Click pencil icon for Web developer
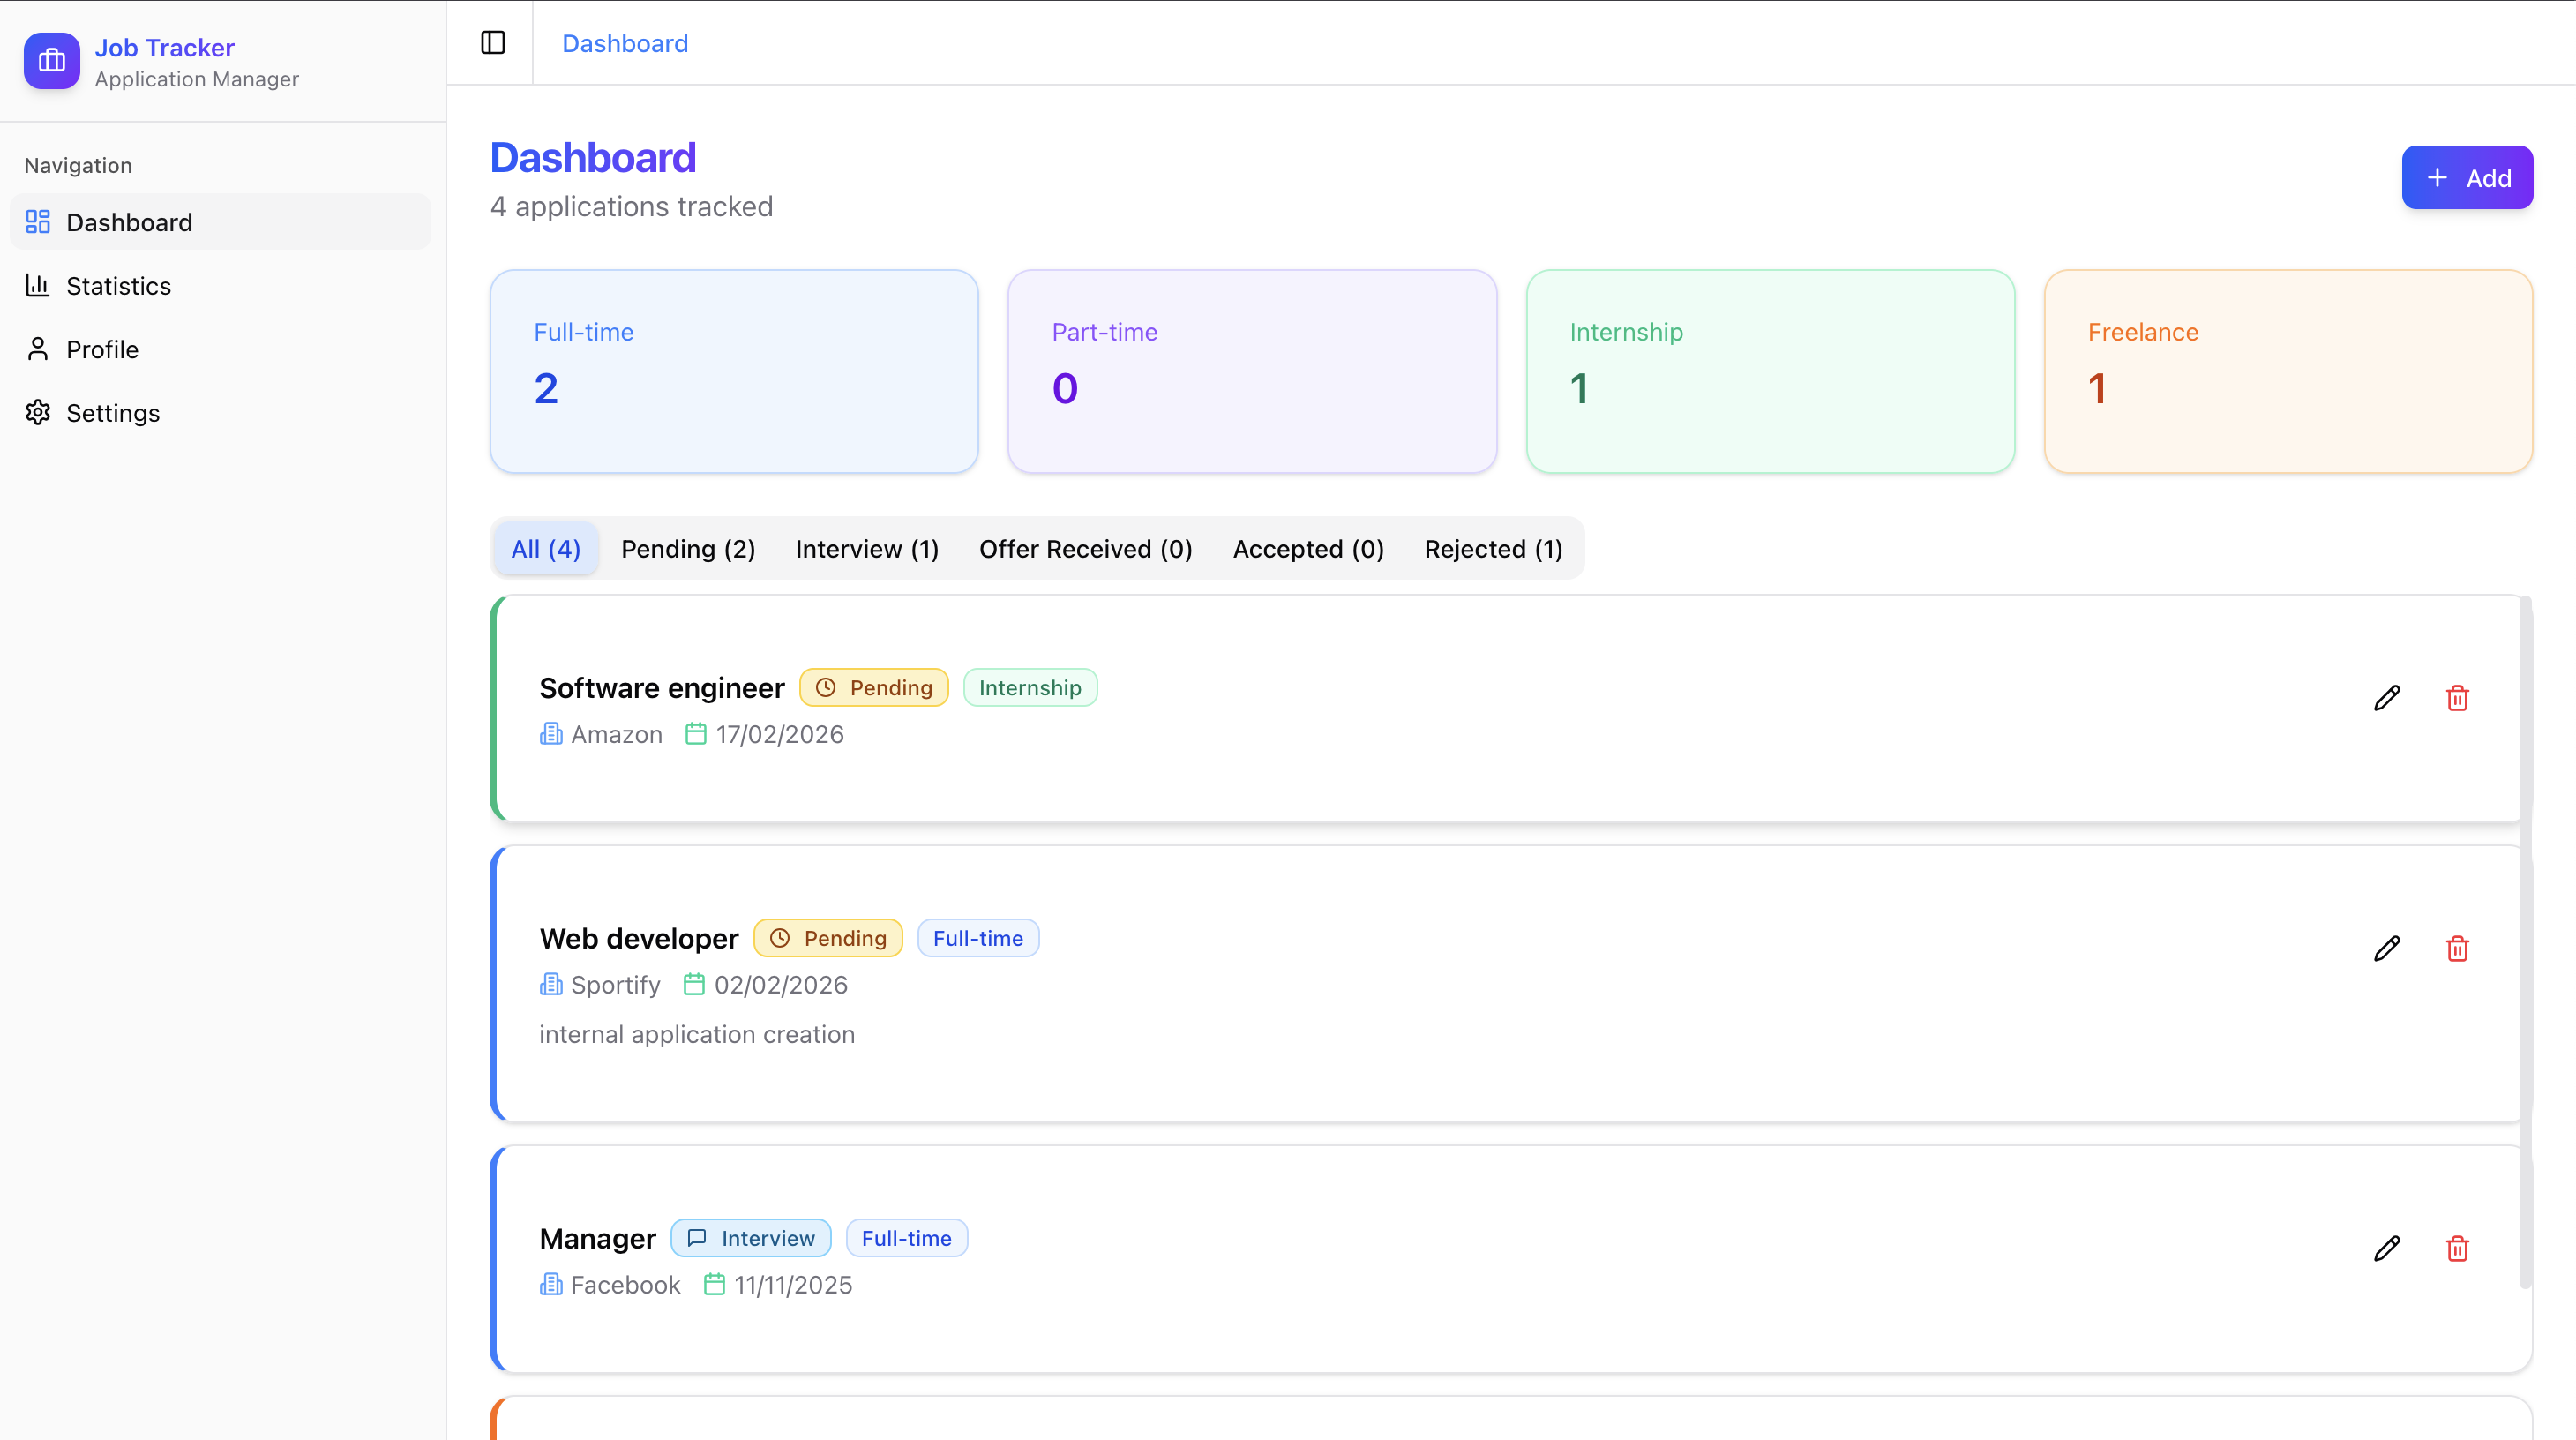 2387,948
